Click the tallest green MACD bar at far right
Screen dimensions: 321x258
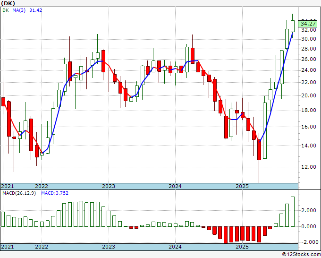coord(293,212)
